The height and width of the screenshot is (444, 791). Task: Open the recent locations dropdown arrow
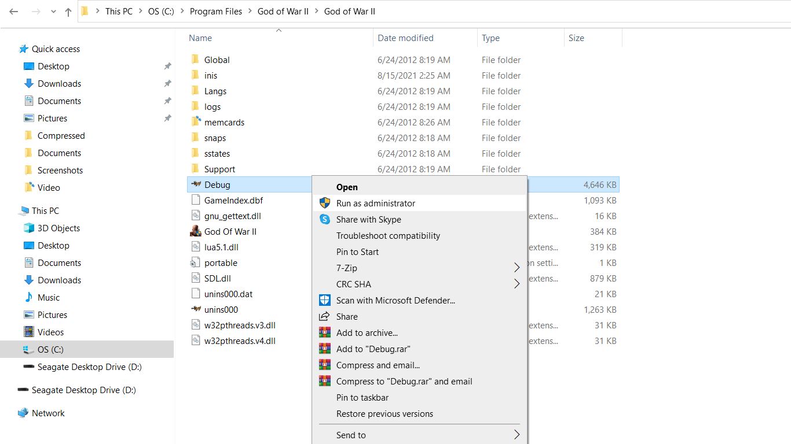(x=53, y=12)
